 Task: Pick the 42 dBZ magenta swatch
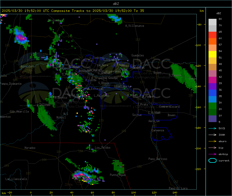(x=212, y=80)
